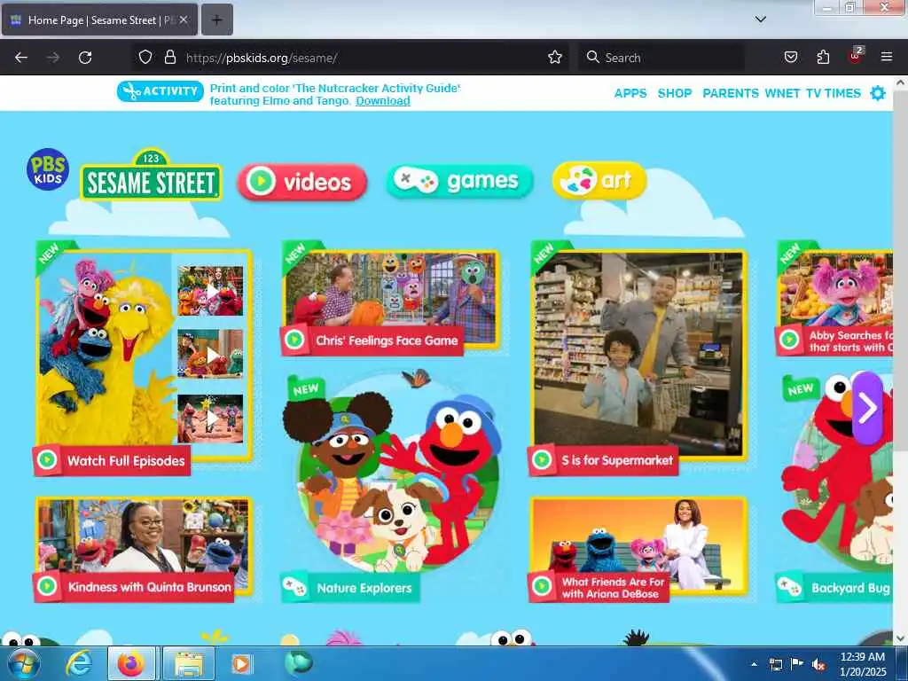Open the Extensions puzzle-piece icon
This screenshot has width=908, height=681.
[823, 58]
